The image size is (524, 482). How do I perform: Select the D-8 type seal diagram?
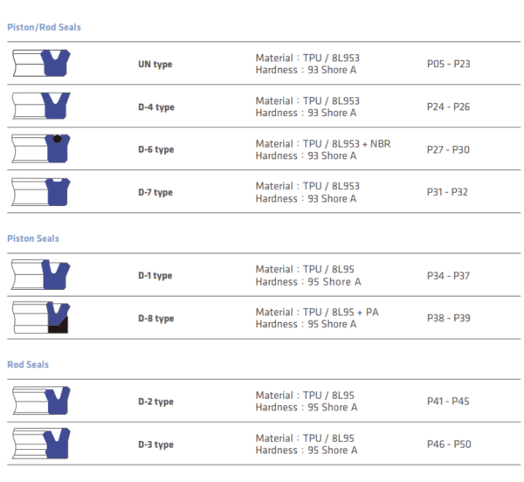pyautogui.click(x=42, y=318)
